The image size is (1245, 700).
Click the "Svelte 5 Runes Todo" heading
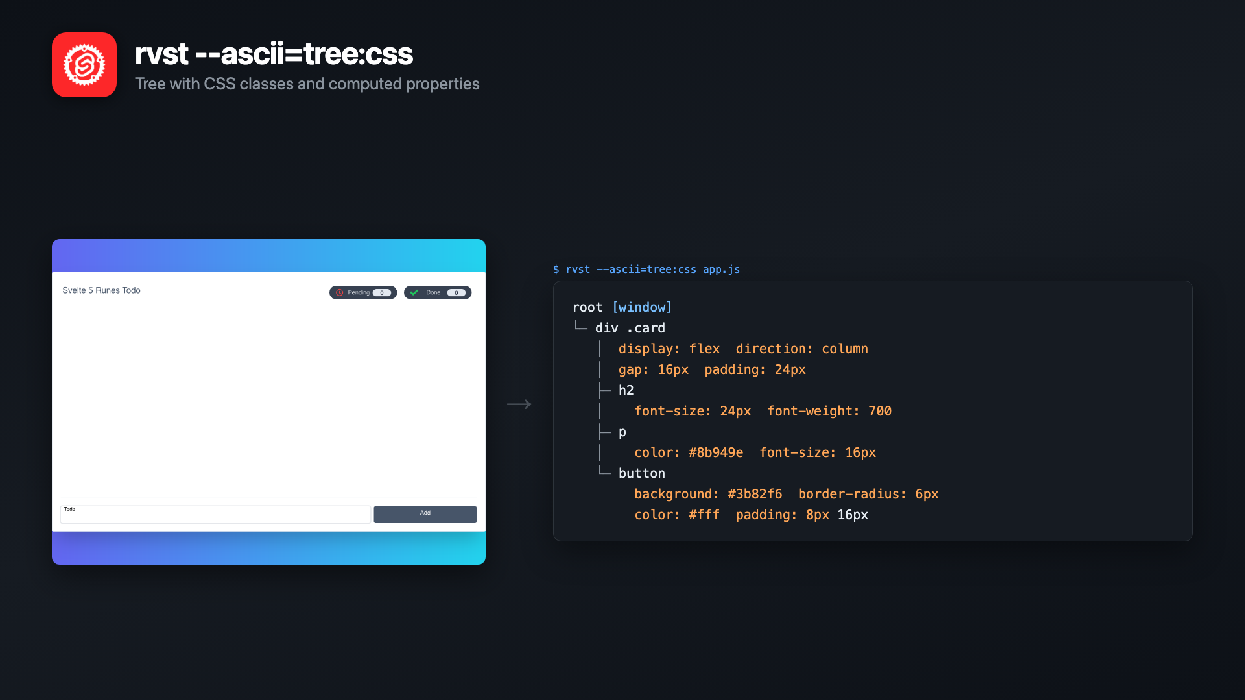[x=101, y=290]
